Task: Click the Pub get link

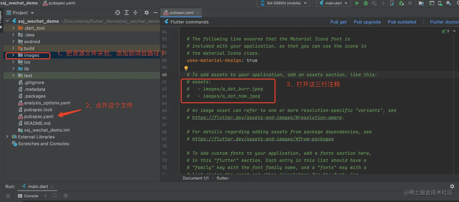Action: pos(338,22)
